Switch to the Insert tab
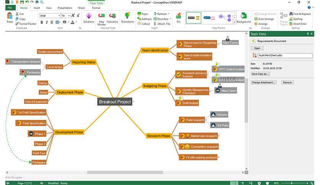 coord(36,8)
